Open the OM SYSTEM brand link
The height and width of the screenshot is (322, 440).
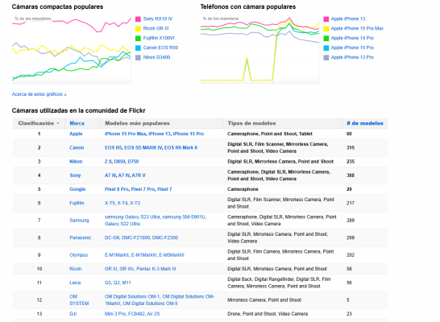79,300
